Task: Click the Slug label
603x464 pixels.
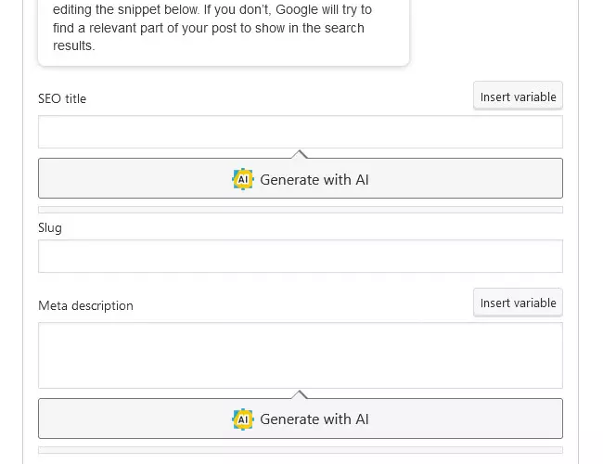Action: coord(50,227)
